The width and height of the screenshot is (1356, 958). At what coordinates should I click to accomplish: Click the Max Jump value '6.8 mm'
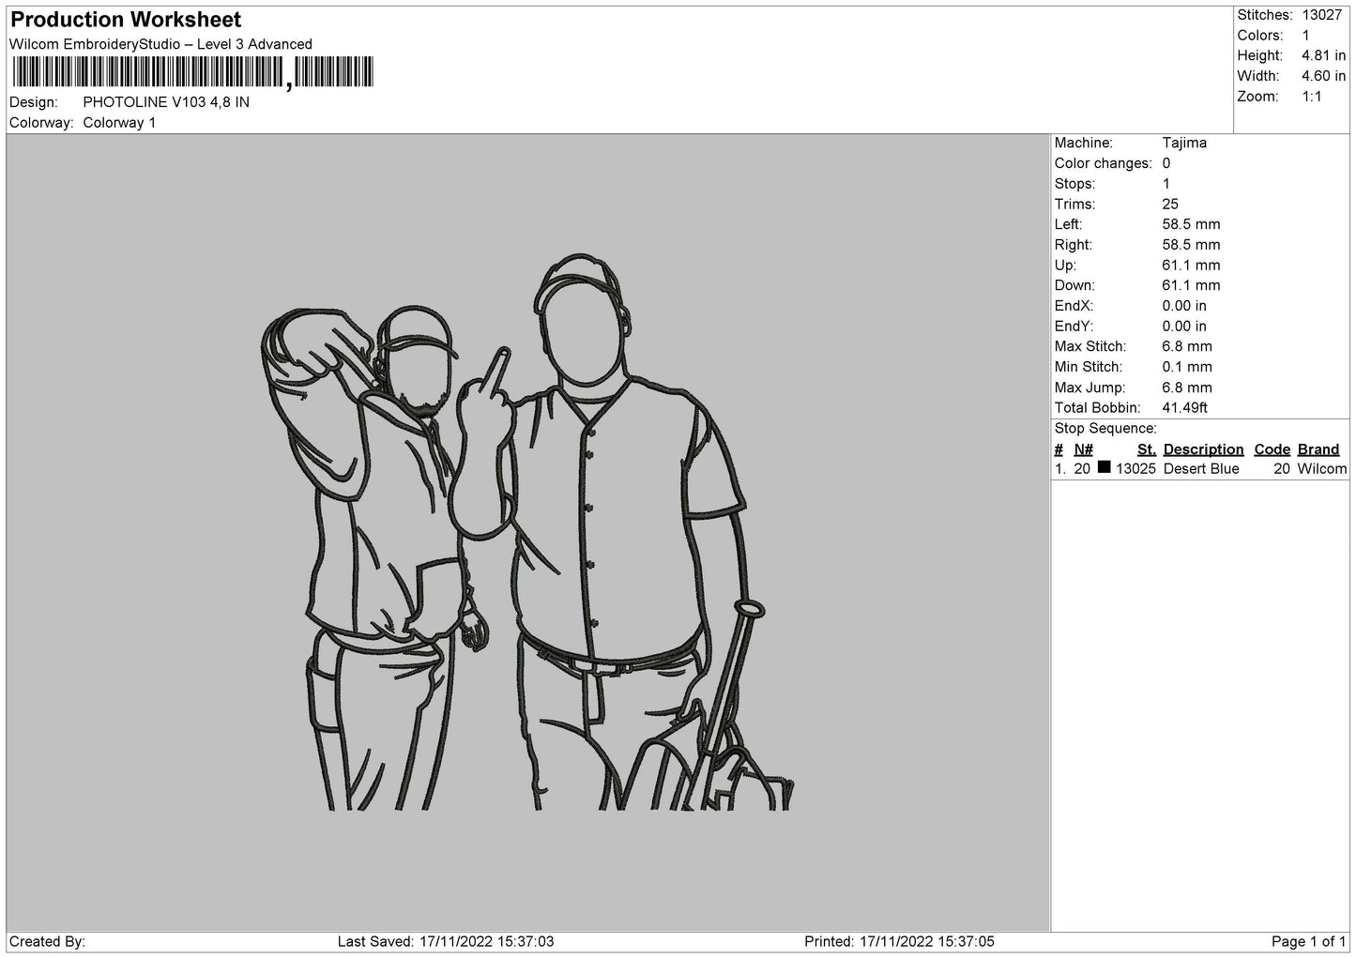(1187, 388)
